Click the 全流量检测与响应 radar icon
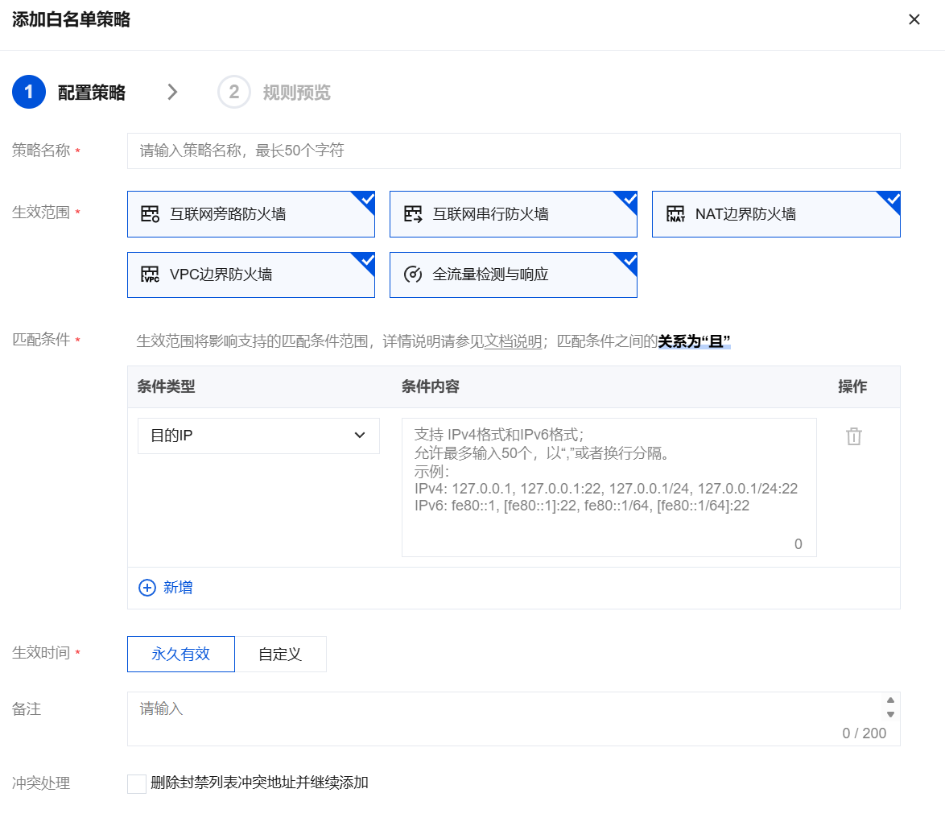Image resolution: width=945 pixels, height=822 pixels. [x=413, y=275]
